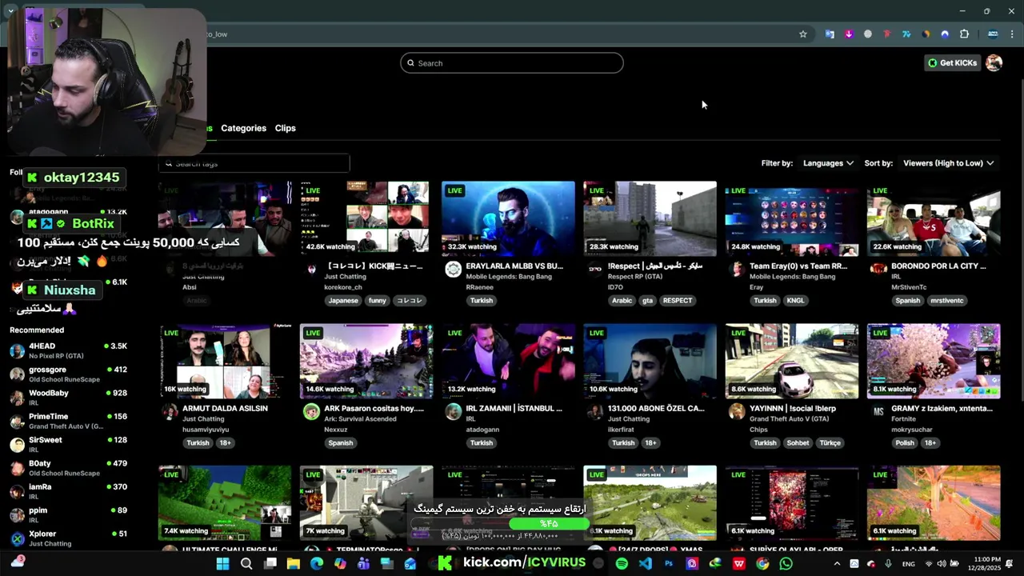The width and height of the screenshot is (1024, 576).
Task: Open Xplorer in Recommended list
Action: coord(68,538)
